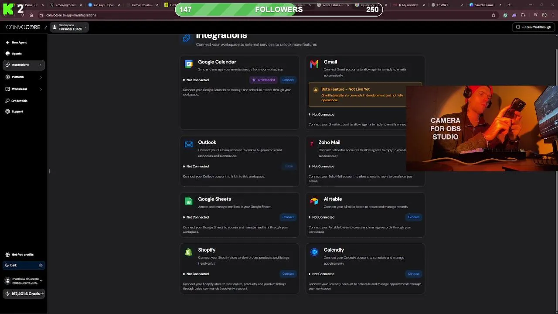Click the Support lifebuoy icon
Viewport: 558px width, 314px height.
[7, 111]
